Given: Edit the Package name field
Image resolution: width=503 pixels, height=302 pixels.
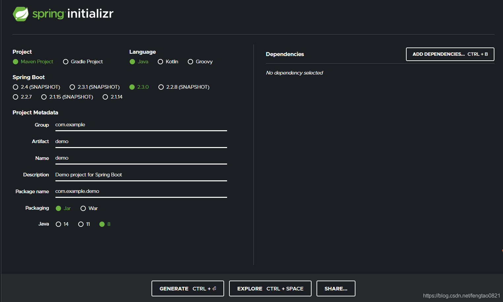Looking at the screenshot, I should (x=141, y=192).
